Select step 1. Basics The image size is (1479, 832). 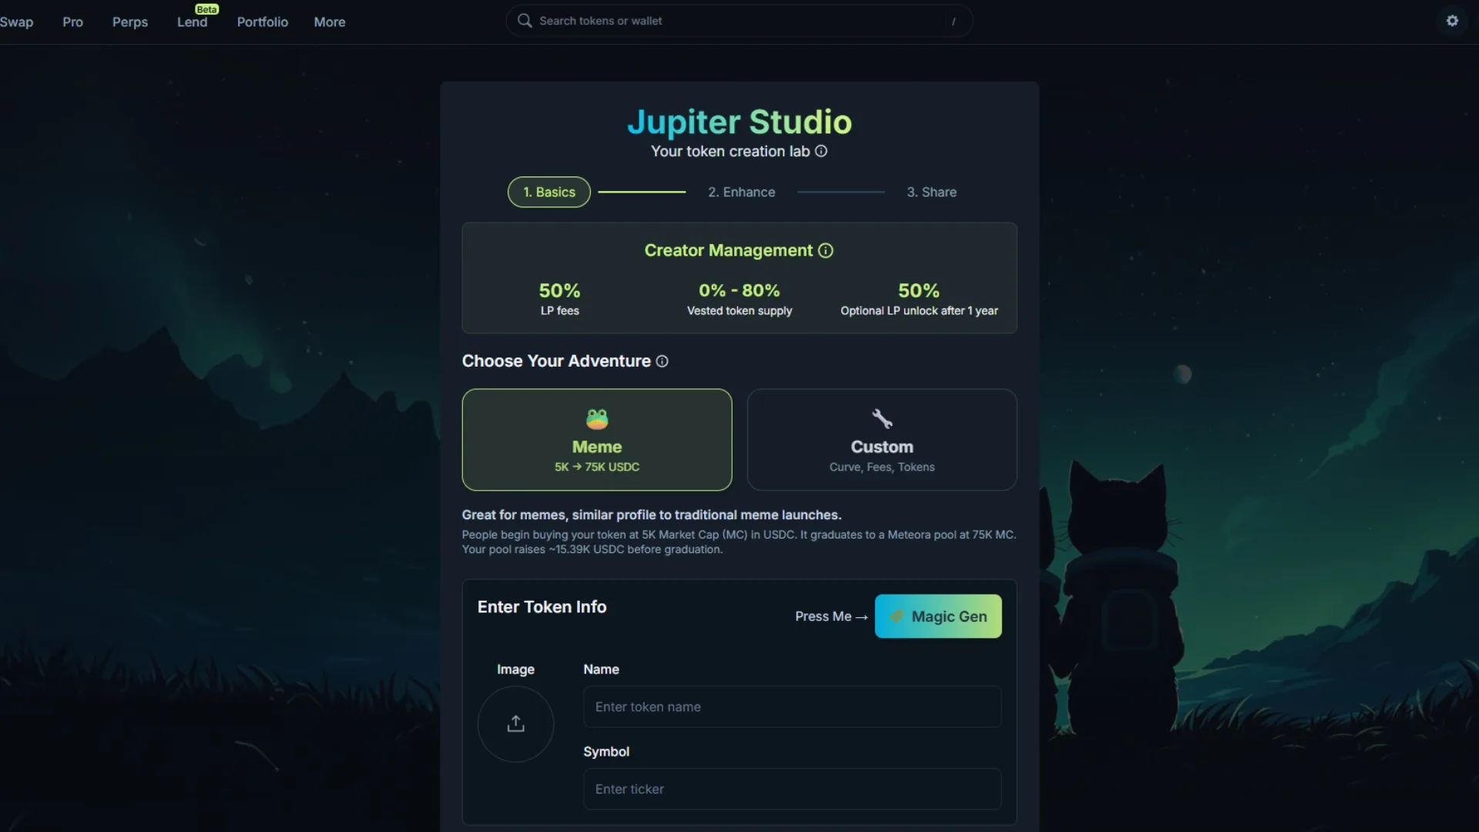pos(549,192)
